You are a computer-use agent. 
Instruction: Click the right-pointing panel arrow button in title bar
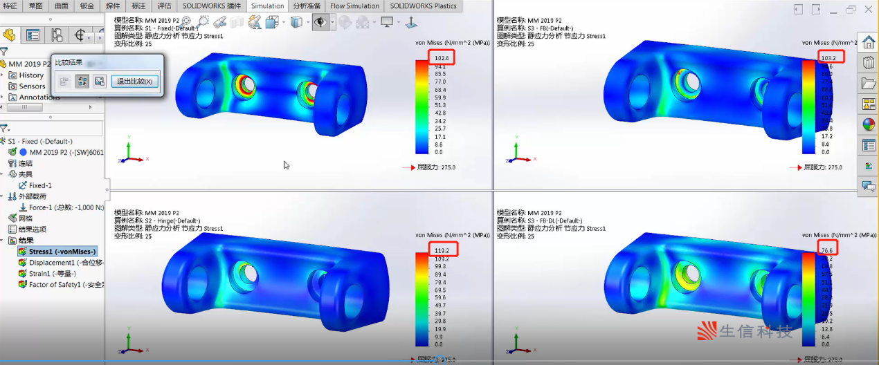point(815,10)
